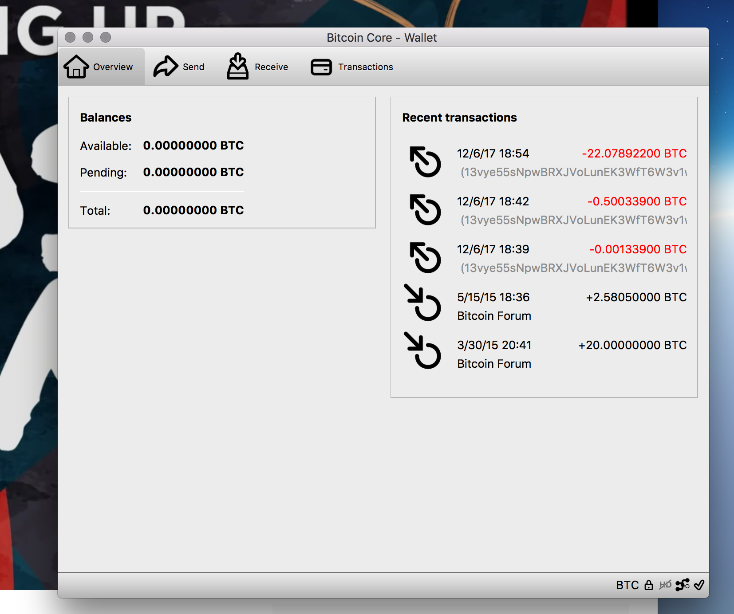The image size is (734, 614).
Task: Click address under the 18:54 transaction
Action: point(573,172)
